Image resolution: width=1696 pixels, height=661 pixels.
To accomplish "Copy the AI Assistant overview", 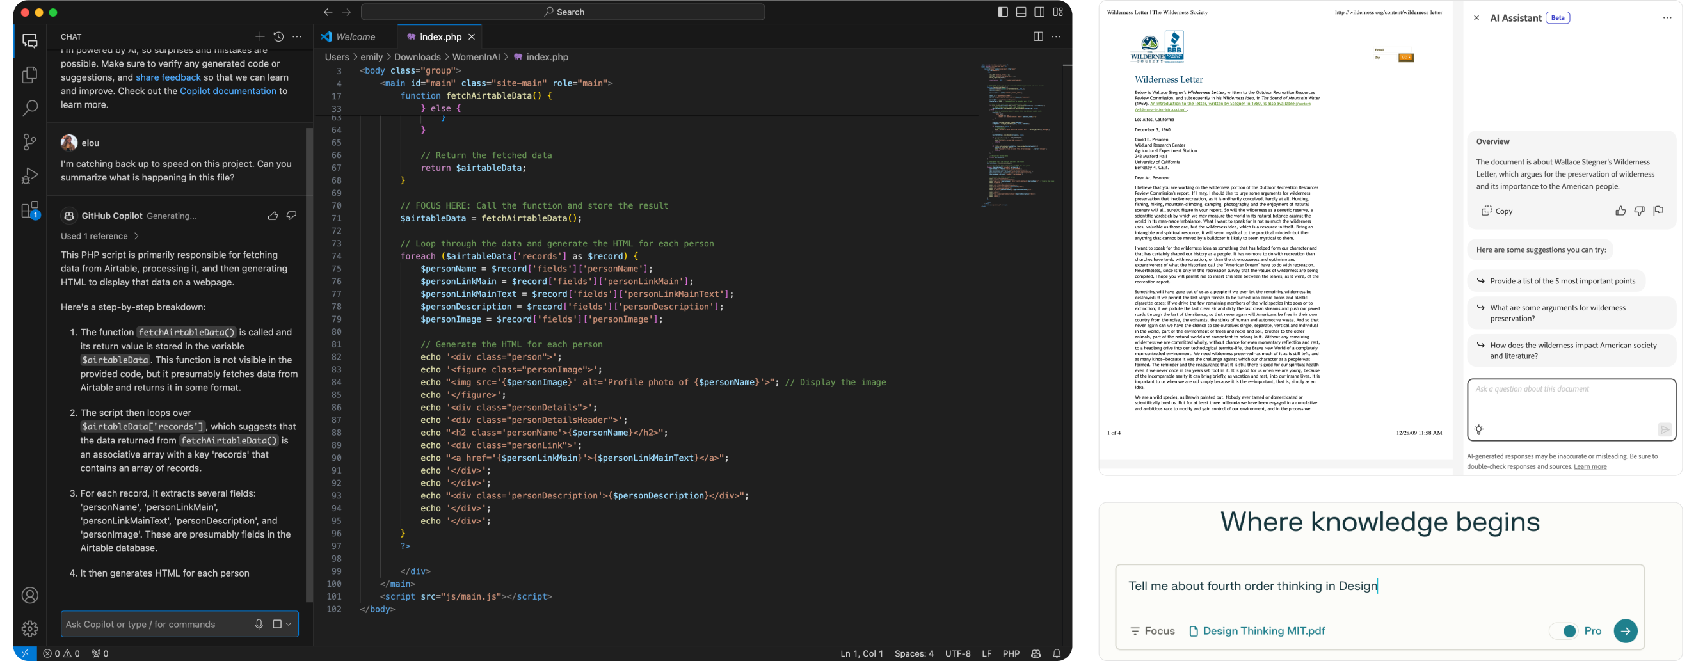I will coord(1496,211).
